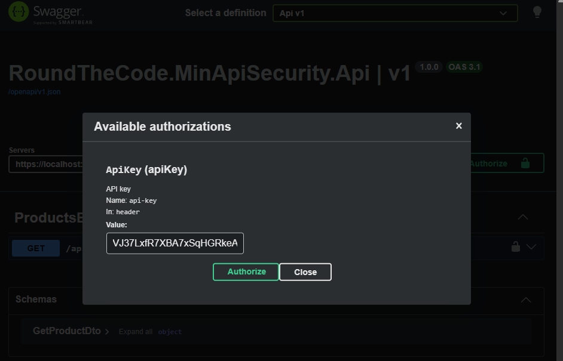Image resolution: width=563 pixels, height=361 pixels.
Task: Click the Close button in the dialog
Action: tap(305, 271)
